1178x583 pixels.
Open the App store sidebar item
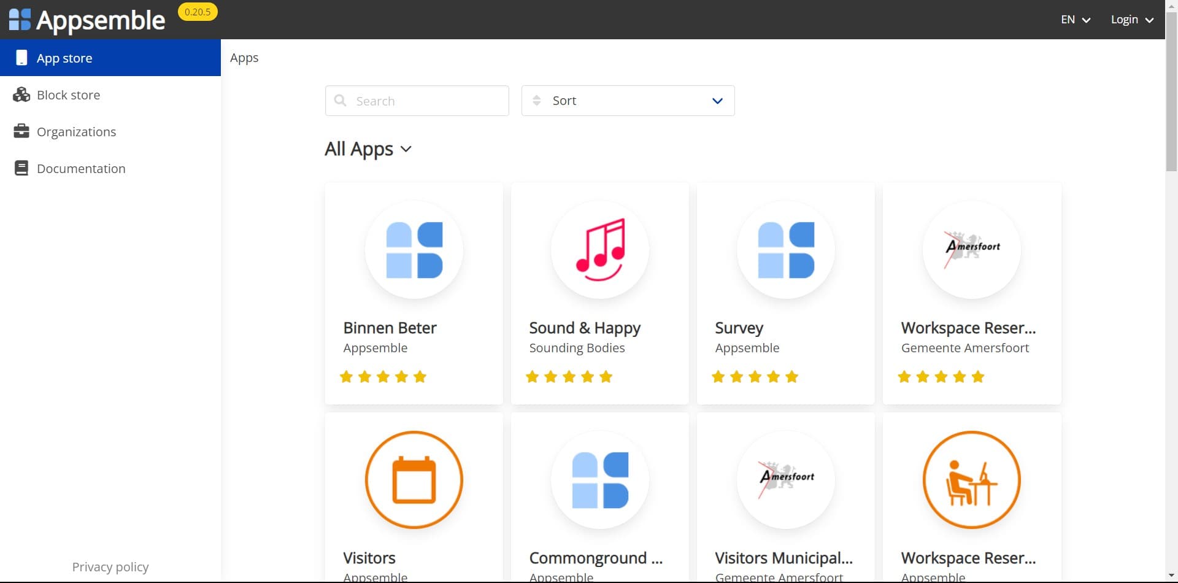(110, 58)
